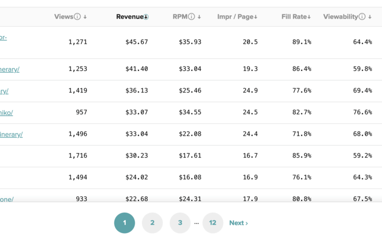Select the 1,494 views value

coord(78,177)
